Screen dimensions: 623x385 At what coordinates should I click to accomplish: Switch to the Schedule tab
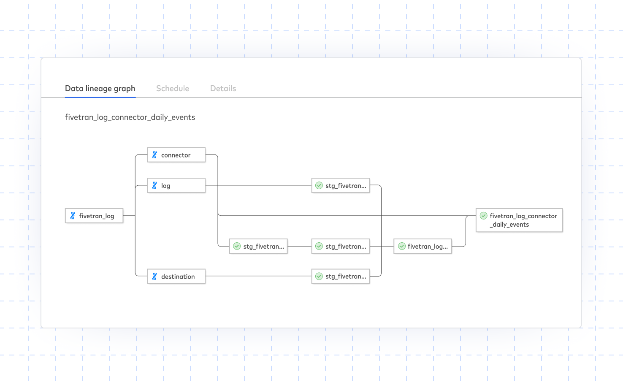[173, 89]
